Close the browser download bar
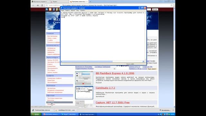This screenshot has width=206, height=116. (x=173, y=110)
